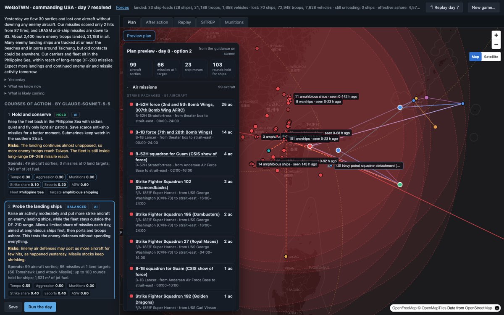Switch map to Map view
This screenshot has width=504, height=315.
click(x=475, y=57)
